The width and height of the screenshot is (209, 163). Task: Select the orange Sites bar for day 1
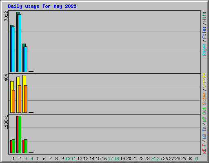click(x=13, y=101)
